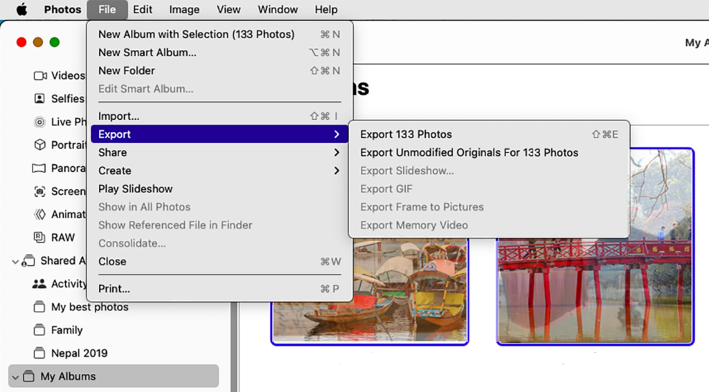Click the yellow minimize window button
This screenshot has width=709, height=392.
coord(38,42)
